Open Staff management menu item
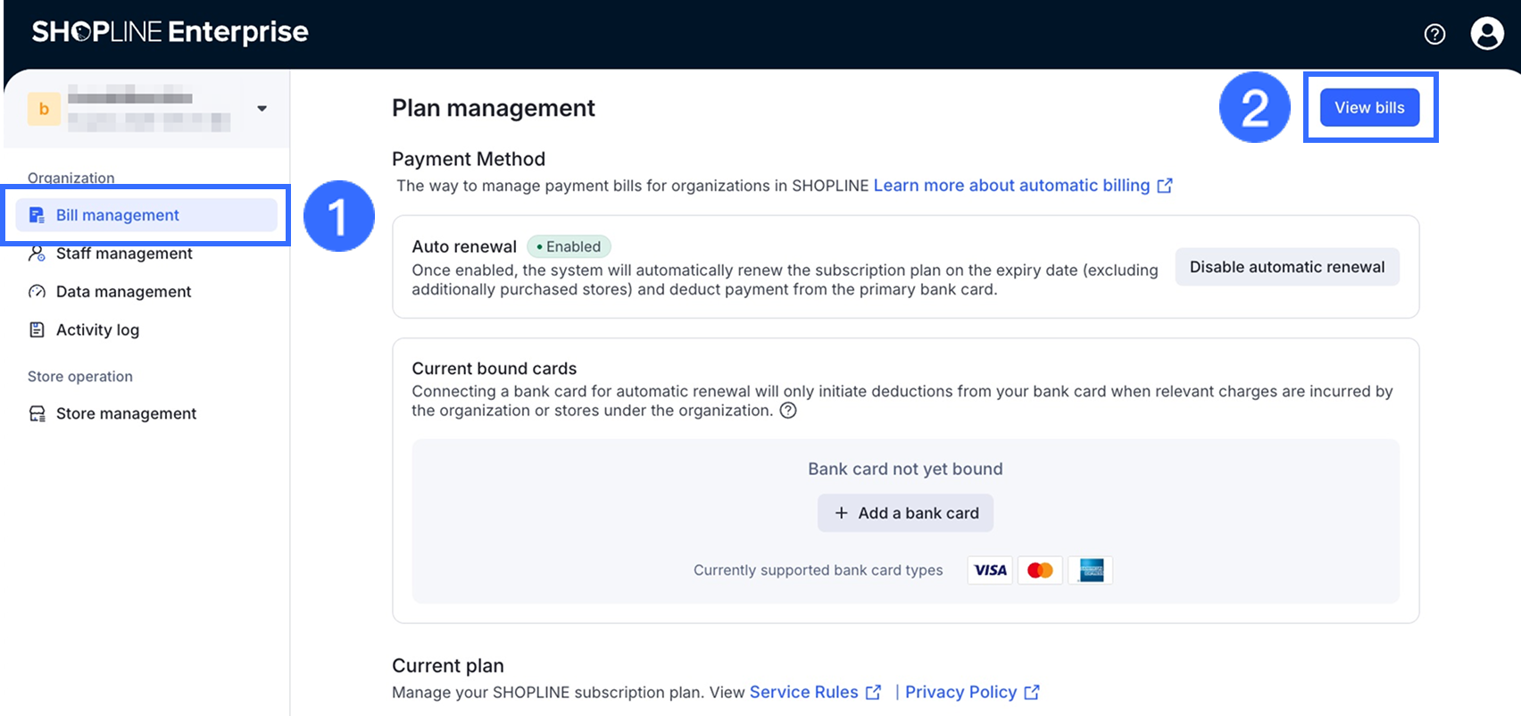1521x716 pixels. [x=124, y=254]
